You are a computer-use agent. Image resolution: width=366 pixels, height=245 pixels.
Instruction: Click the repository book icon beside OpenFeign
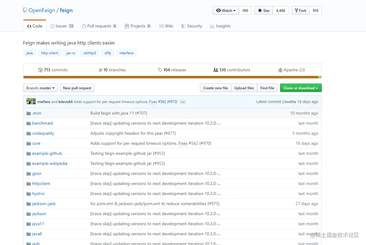click(x=25, y=10)
